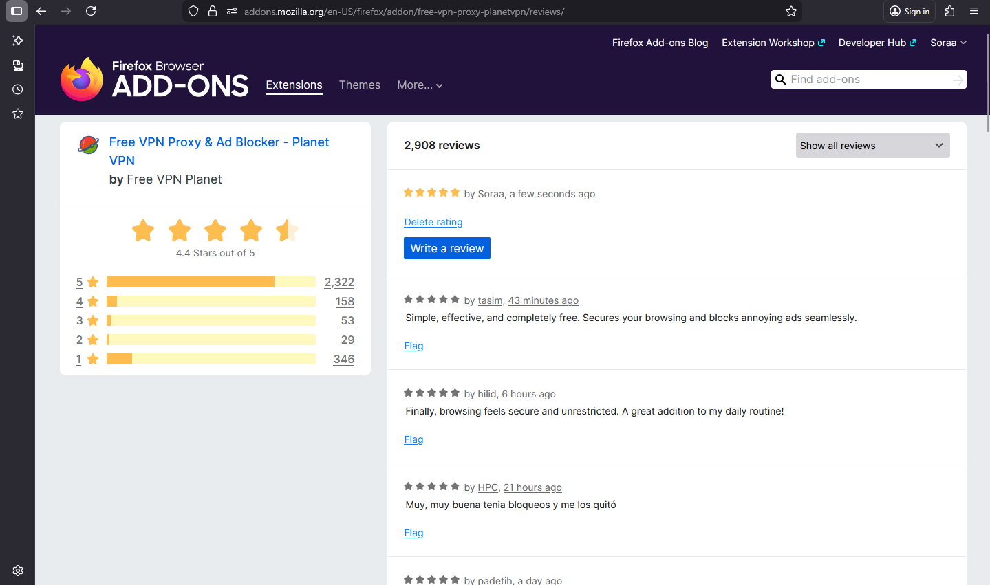Expand the Soraa user account menu

point(949,43)
